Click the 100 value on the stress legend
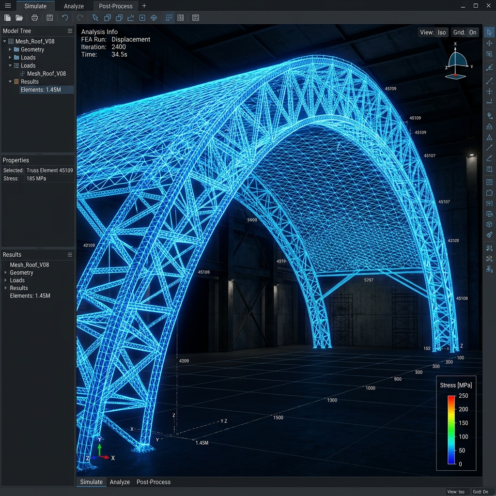This screenshot has height=496, width=496. click(464, 437)
